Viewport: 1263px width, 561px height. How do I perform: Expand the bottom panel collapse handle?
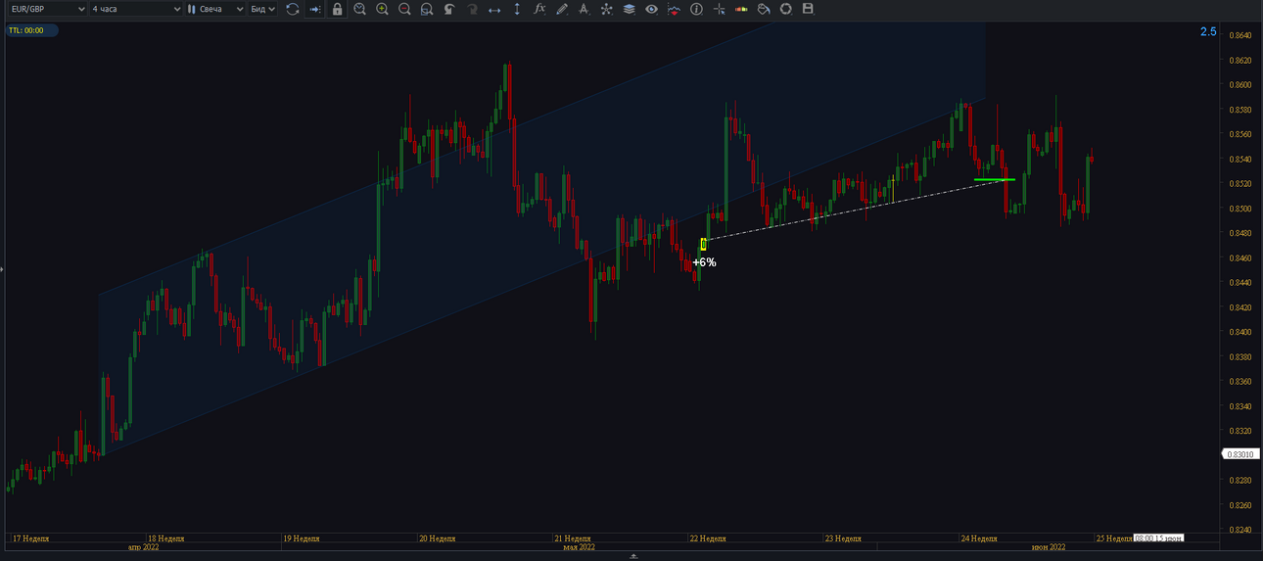632,556
